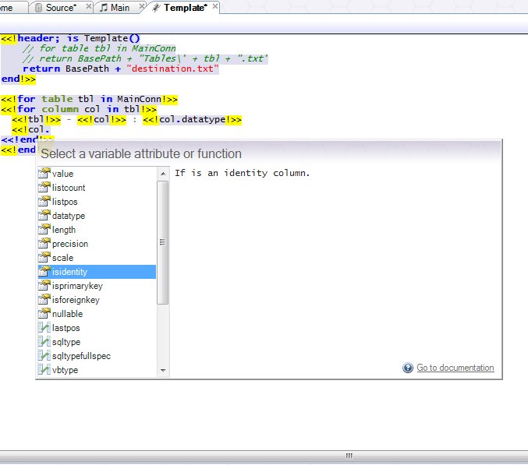The image size is (528, 465).
Task: Choose the length attribute
Action: coord(97,230)
